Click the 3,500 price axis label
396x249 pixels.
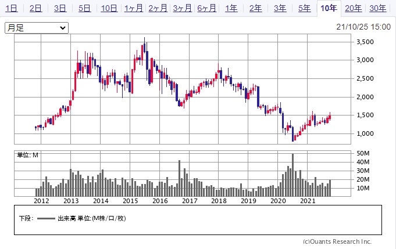[365, 42]
